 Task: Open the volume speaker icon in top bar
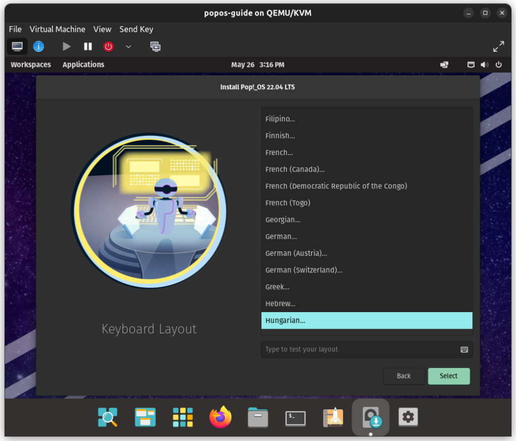[484, 64]
